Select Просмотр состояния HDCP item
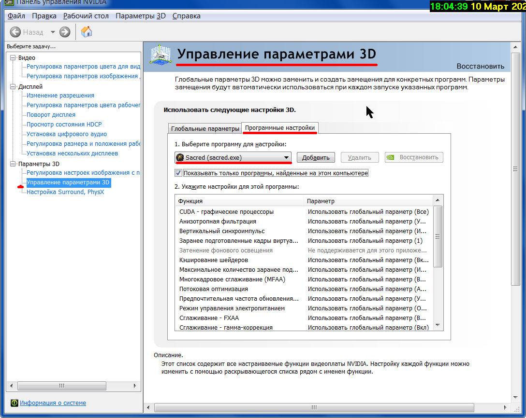 pos(64,124)
